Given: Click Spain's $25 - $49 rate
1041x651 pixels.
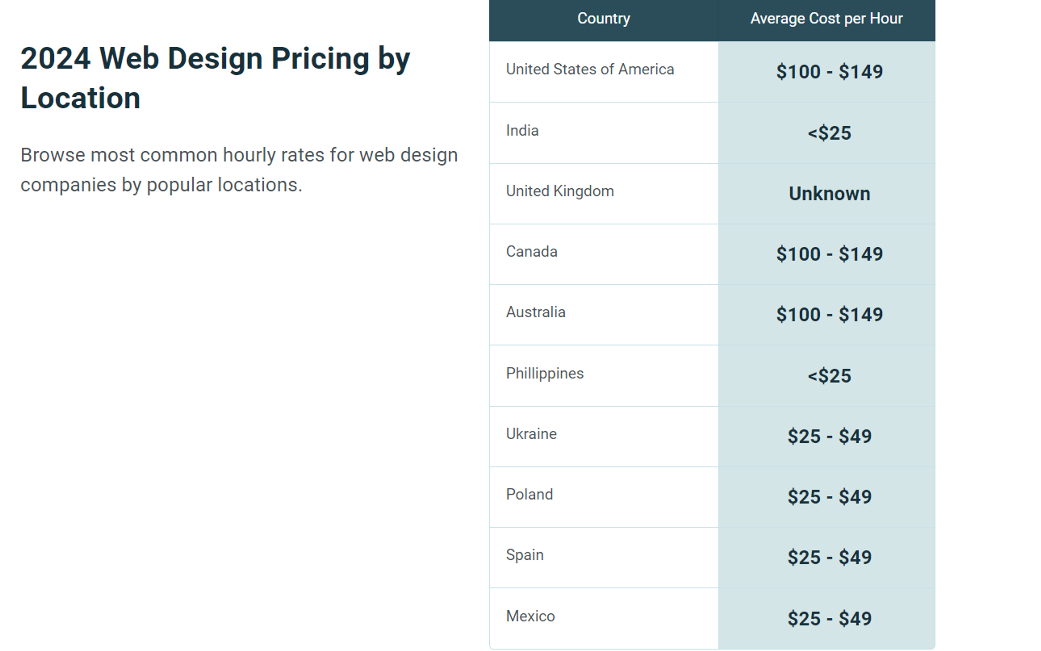Looking at the screenshot, I should tap(829, 557).
